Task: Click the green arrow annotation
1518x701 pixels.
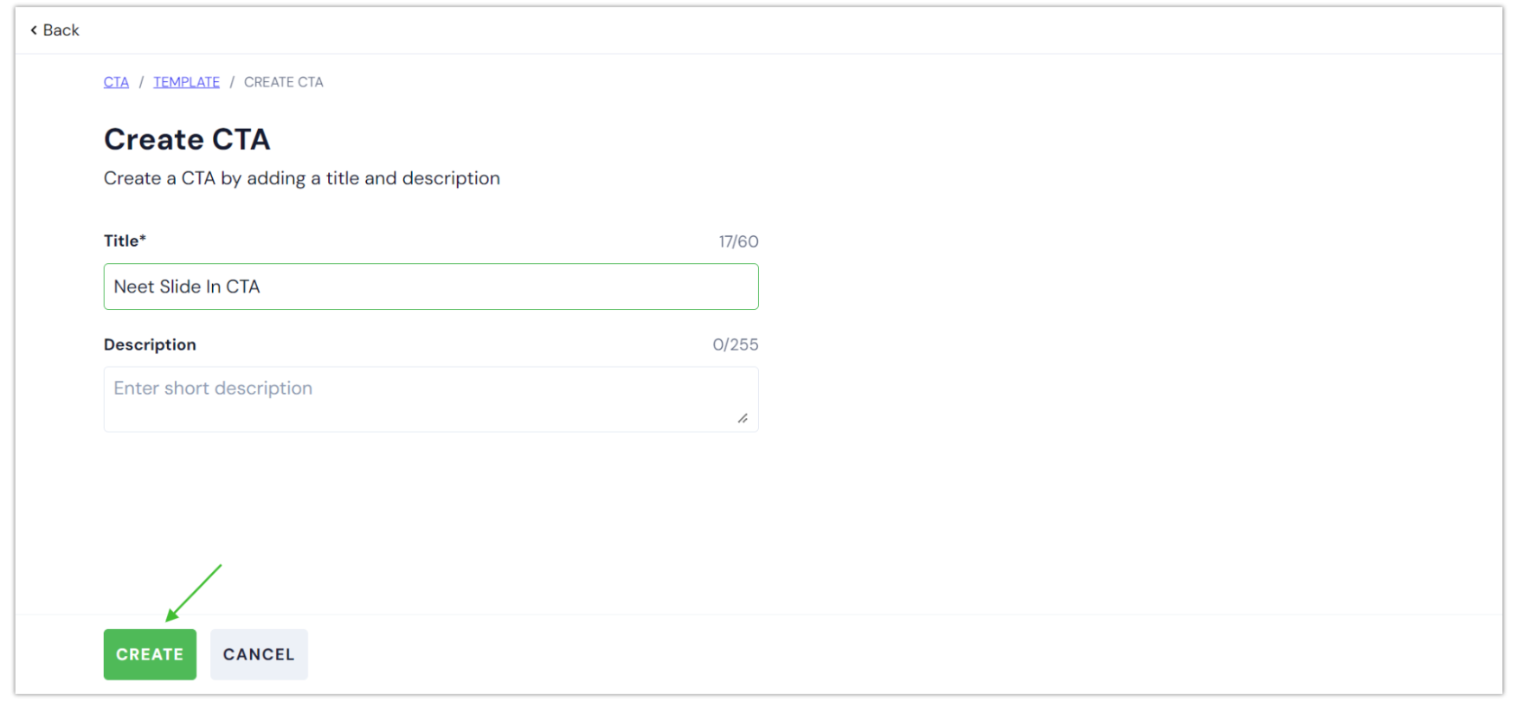Action: click(x=195, y=593)
